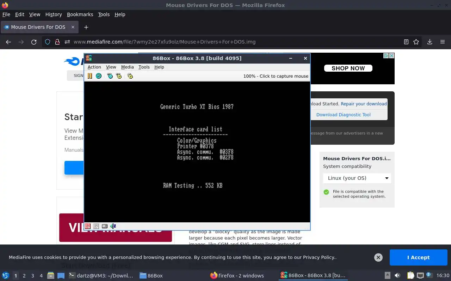Open the 86Box Action menu
Image resolution: width=451 pixels, height=281 pixels.
pyautogui.click(x=94, y=67)
